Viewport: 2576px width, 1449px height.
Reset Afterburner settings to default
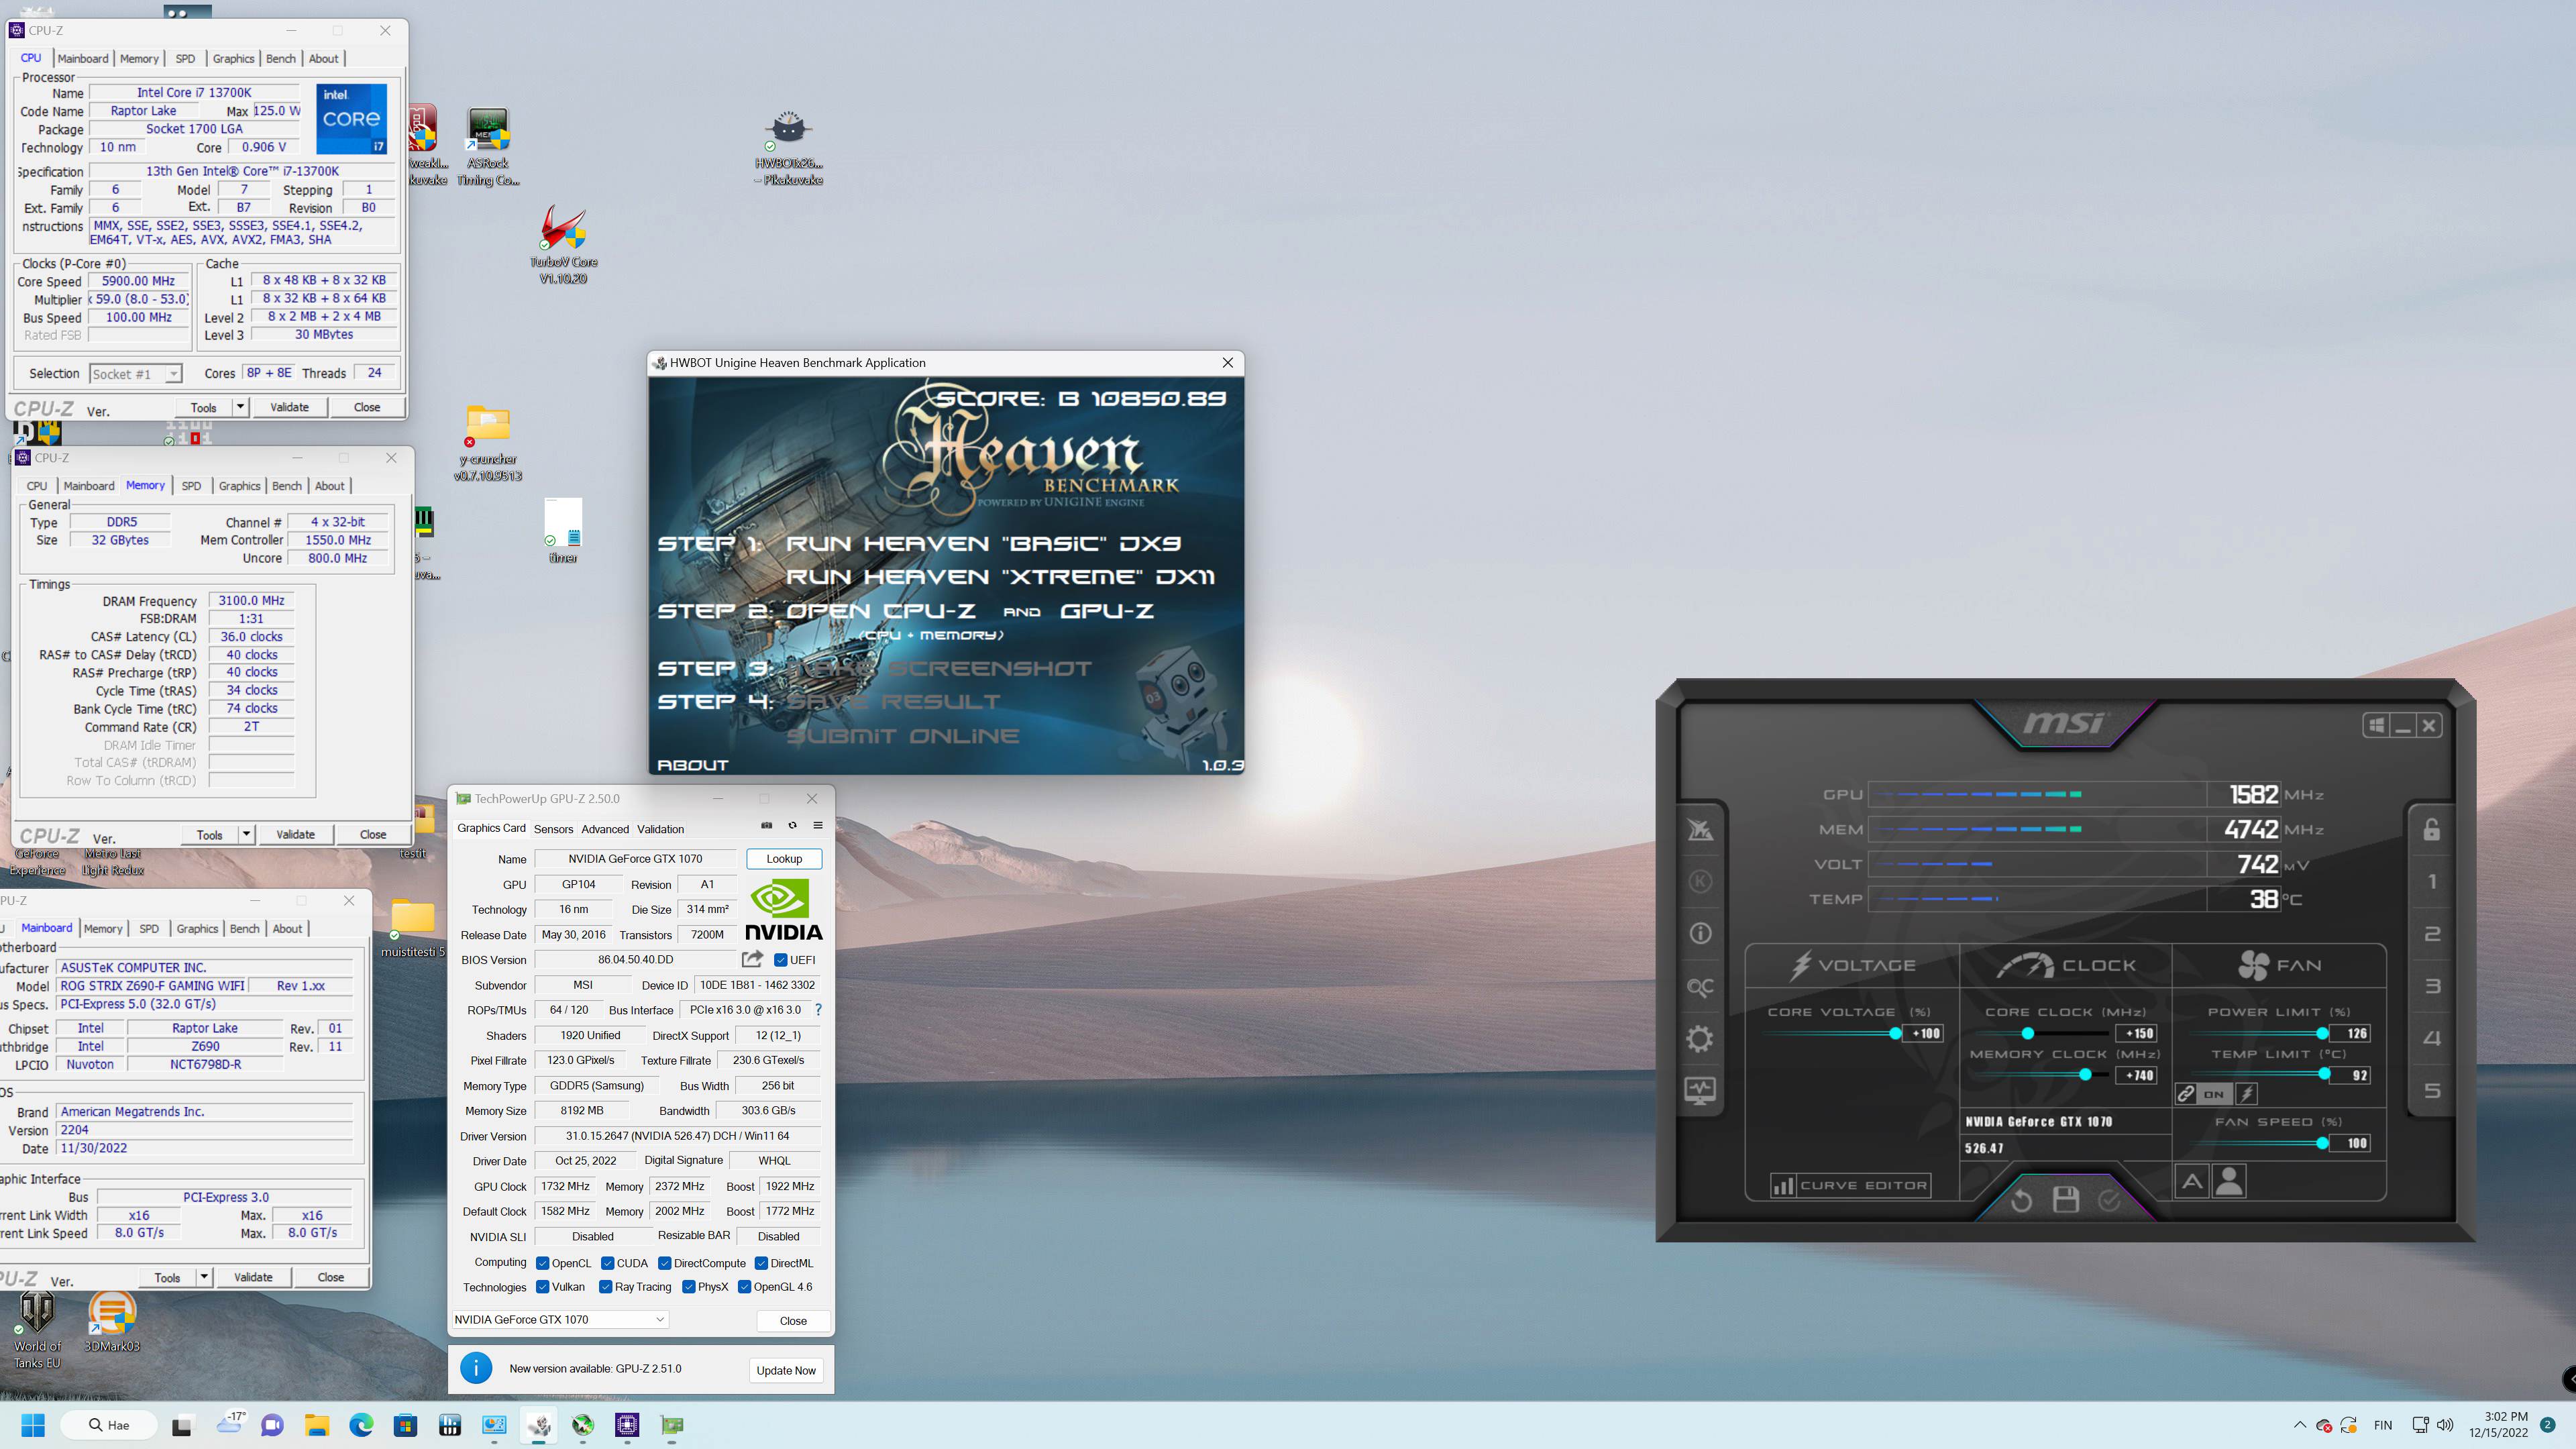[2021, 1200]
